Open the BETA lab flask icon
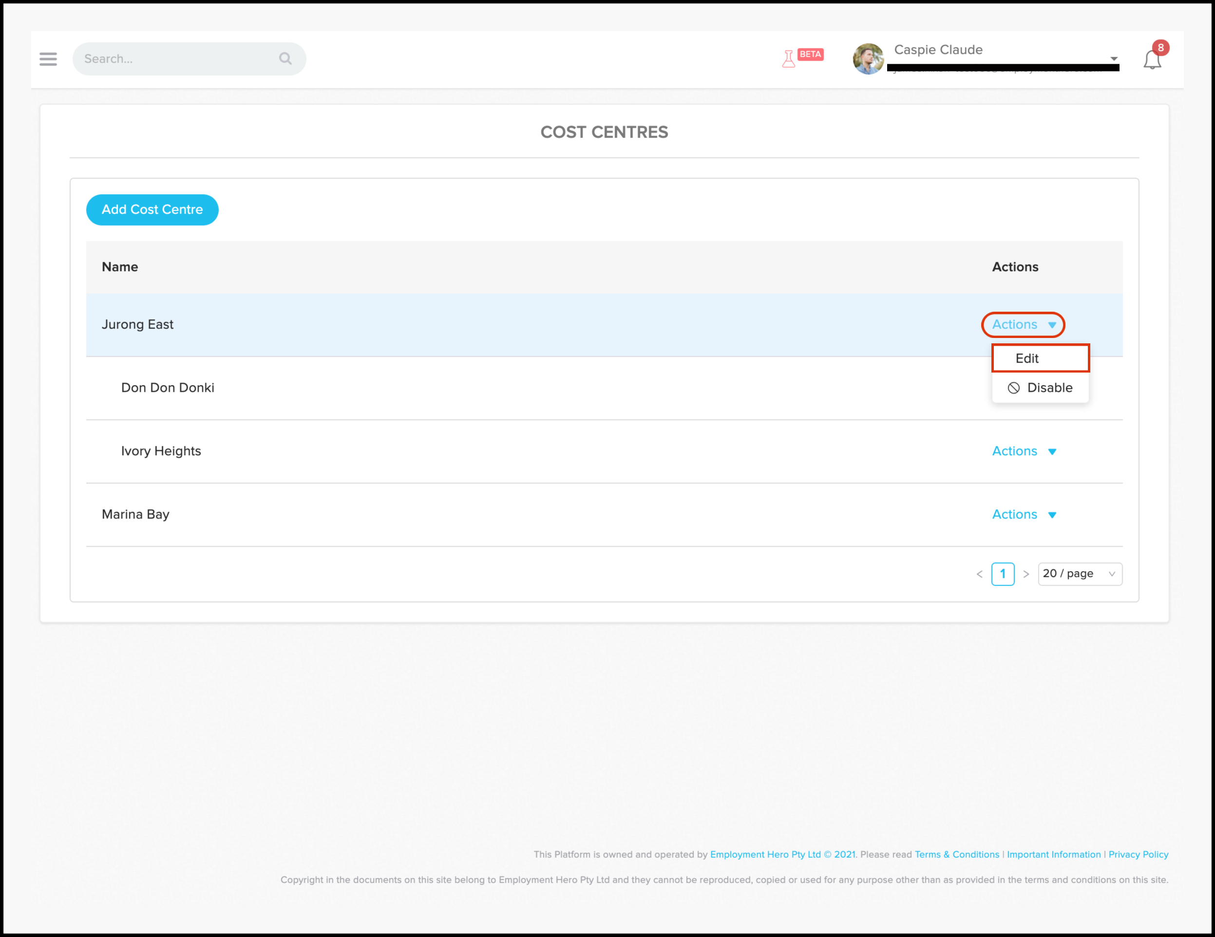 pos(788,58)
